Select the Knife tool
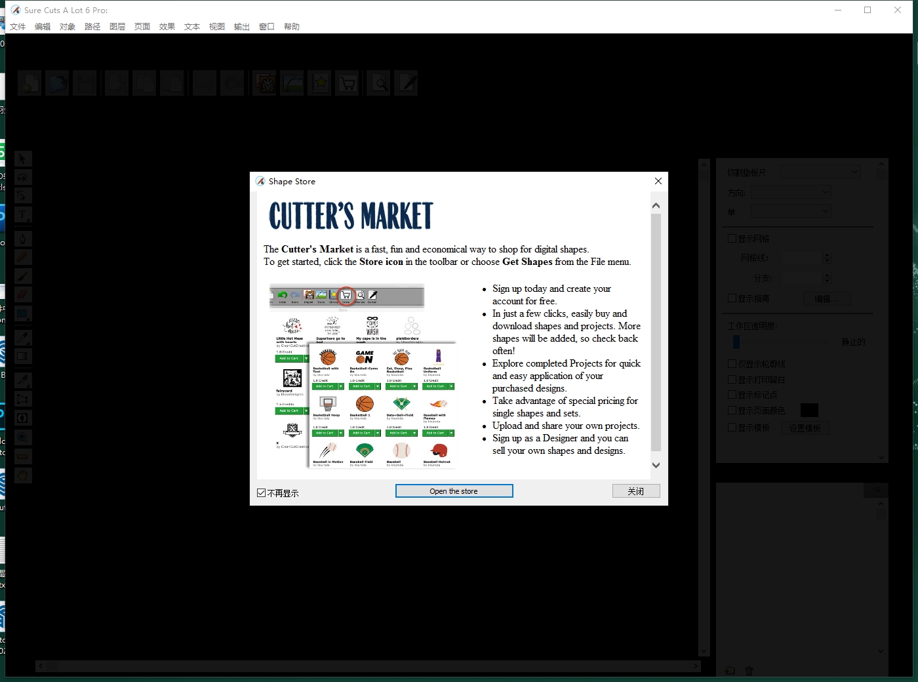 point(23,380)
